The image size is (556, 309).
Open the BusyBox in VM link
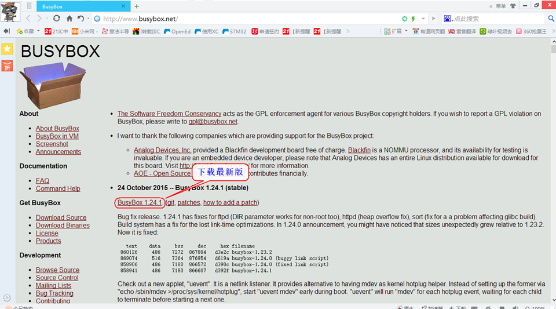click(57, 136)
